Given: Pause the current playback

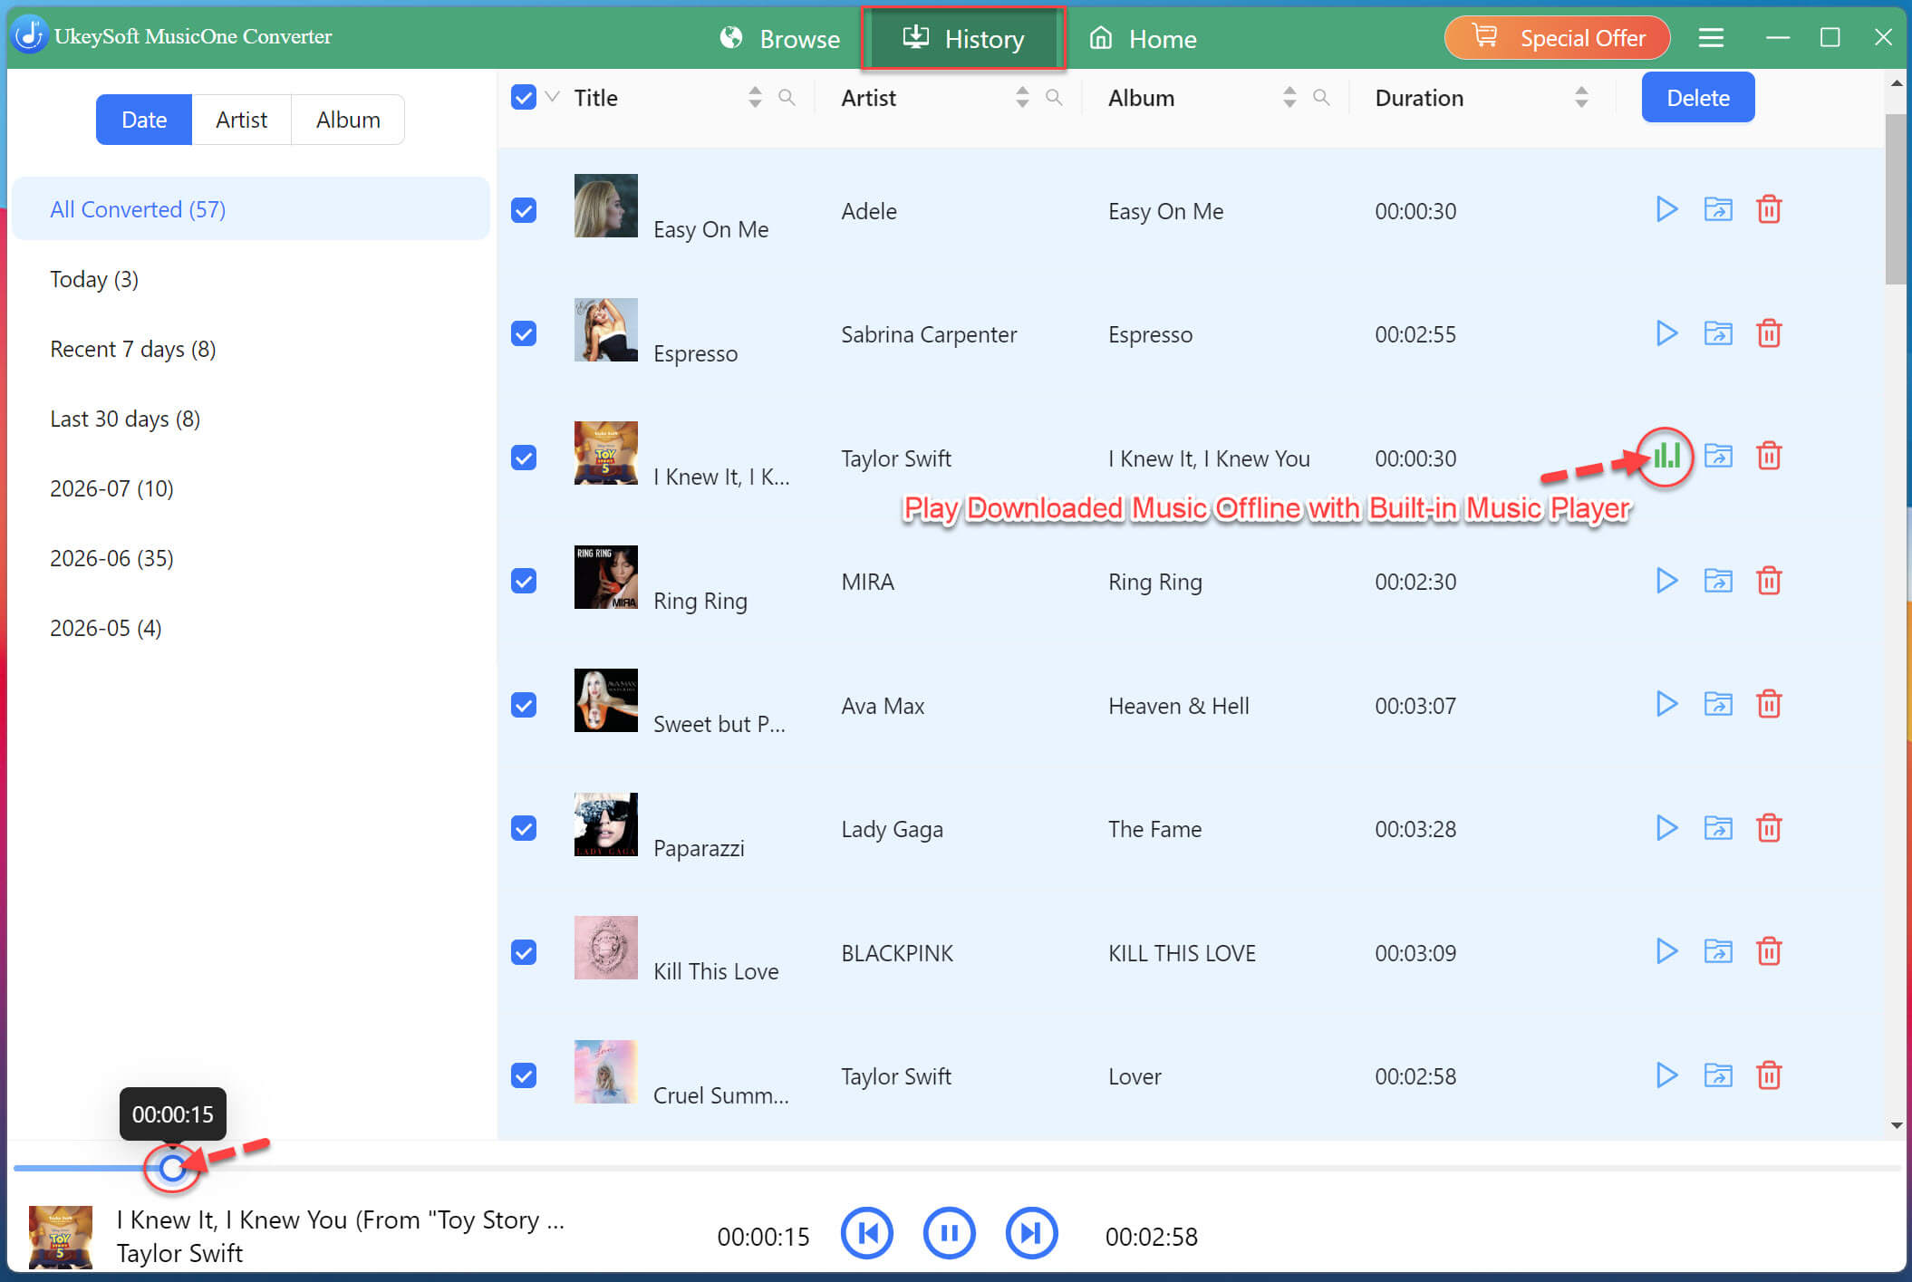Looking at the screenshot, I should coord(949,1233).
